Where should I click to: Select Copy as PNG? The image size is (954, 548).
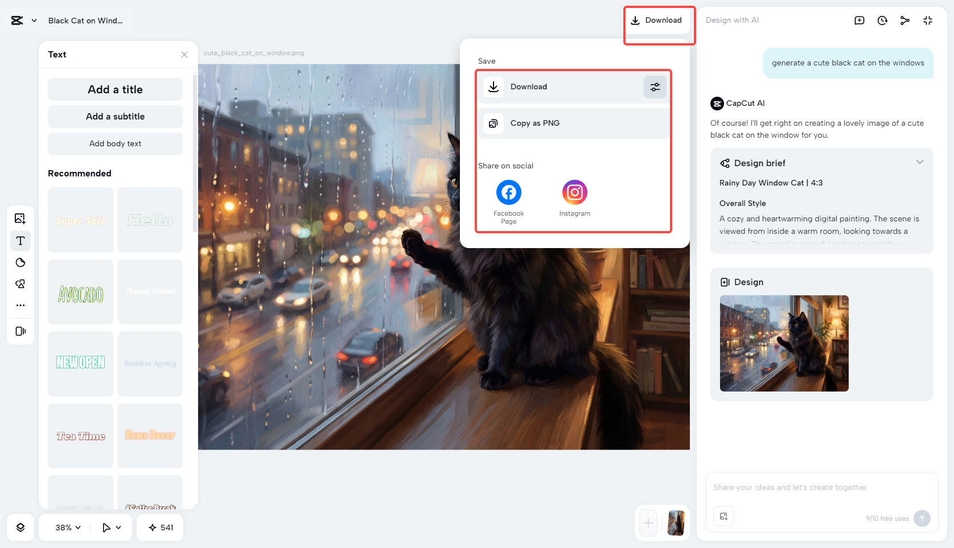(574, 123)
